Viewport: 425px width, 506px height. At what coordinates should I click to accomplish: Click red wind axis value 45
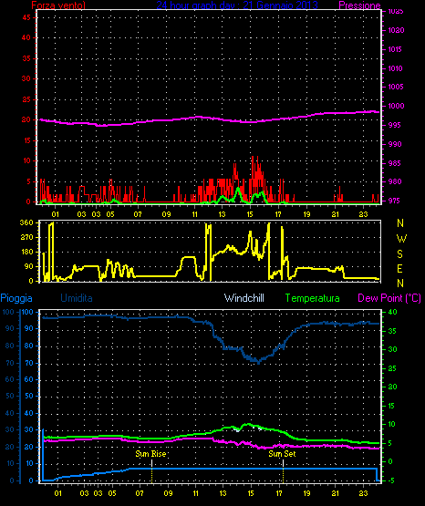click(26, 17)
